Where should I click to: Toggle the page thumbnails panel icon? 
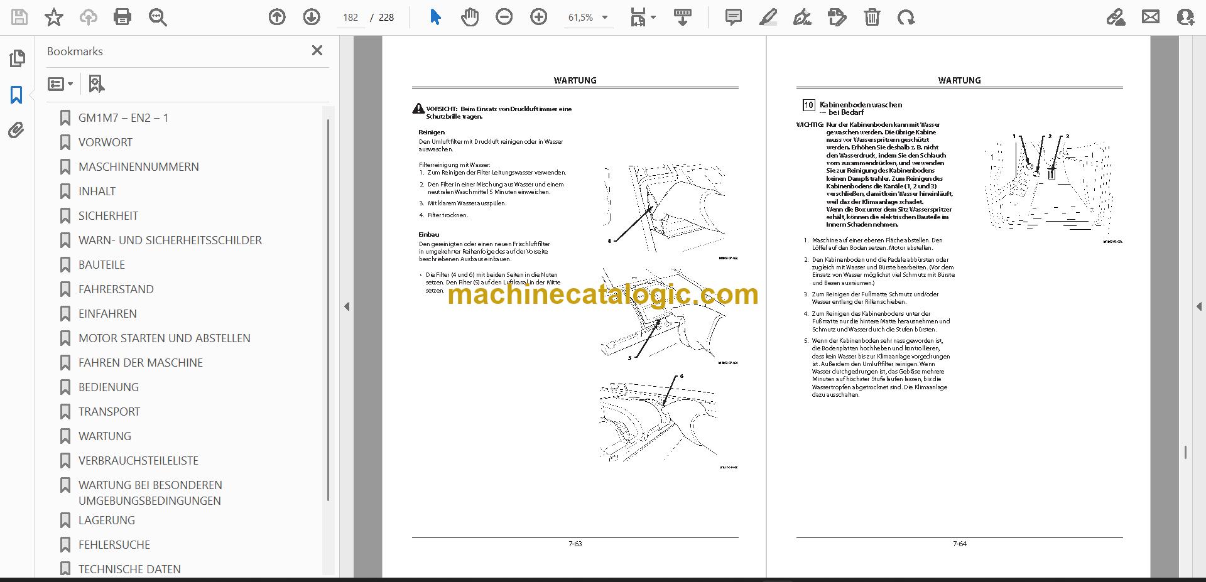pyautogui.click(x=17, y=58)
